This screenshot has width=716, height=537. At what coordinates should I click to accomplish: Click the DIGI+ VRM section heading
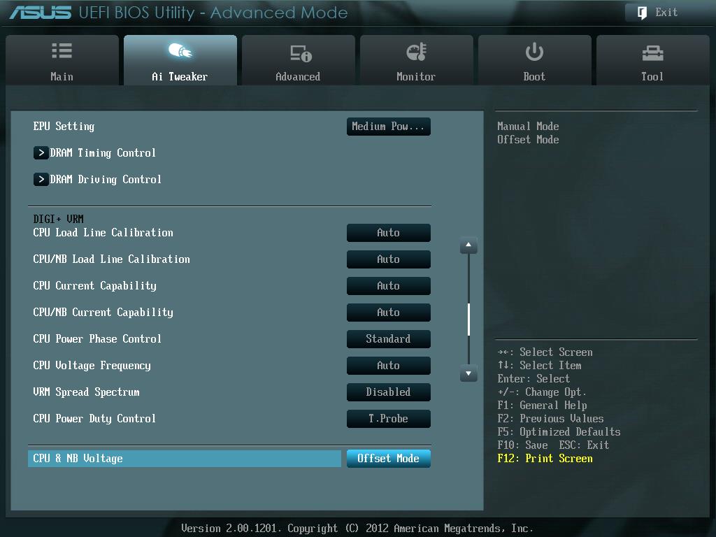(x=59, y=219)
